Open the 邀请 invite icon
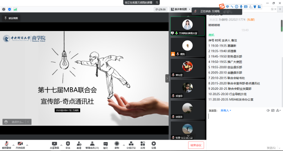Image resolution: width=283 pixels, height=151 pixels. click(79, 145)
